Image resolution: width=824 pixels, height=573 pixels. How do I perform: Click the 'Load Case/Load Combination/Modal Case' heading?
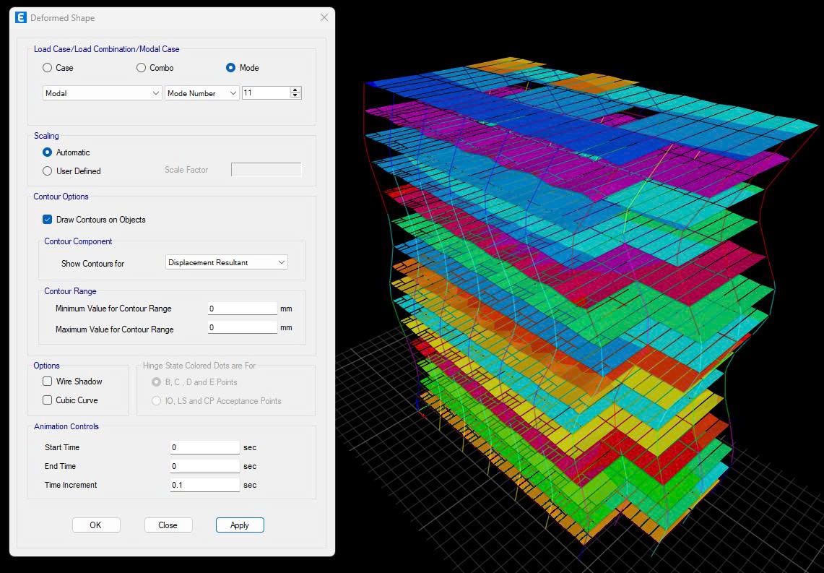(107, 49)
